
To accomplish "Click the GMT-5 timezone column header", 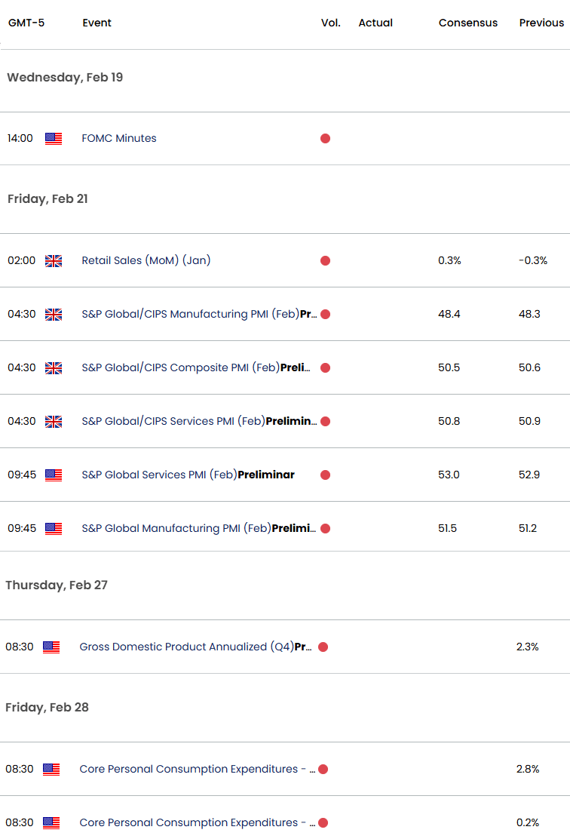I will 26,23.
